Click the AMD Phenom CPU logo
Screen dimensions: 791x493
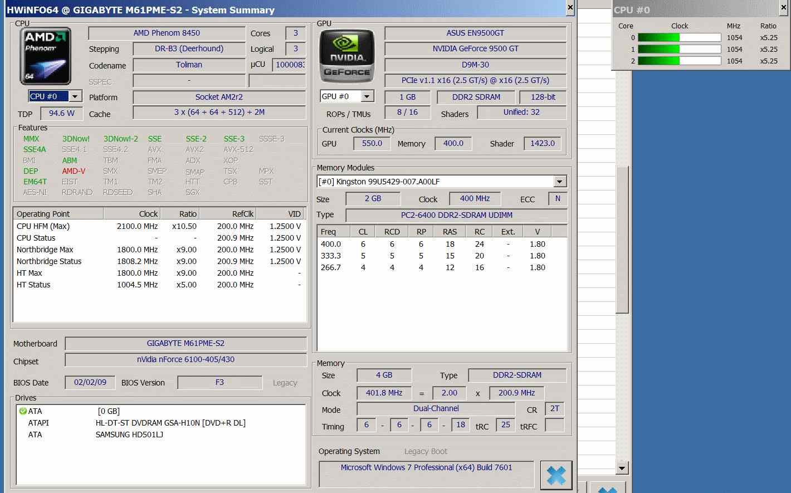(45, 56)
